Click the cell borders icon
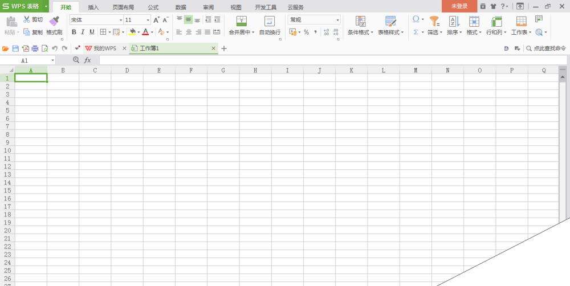Screen dimensions: 570x286 click(103, 32)
